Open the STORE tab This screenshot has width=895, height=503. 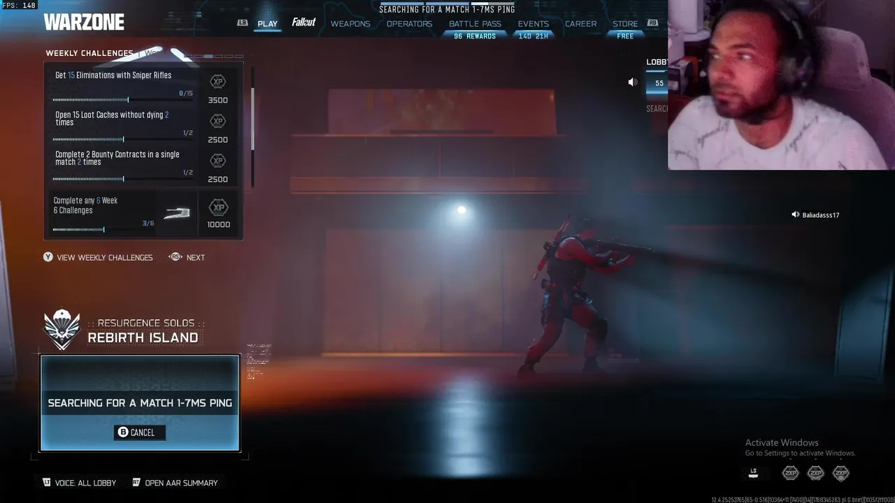[x=625, y=24]
